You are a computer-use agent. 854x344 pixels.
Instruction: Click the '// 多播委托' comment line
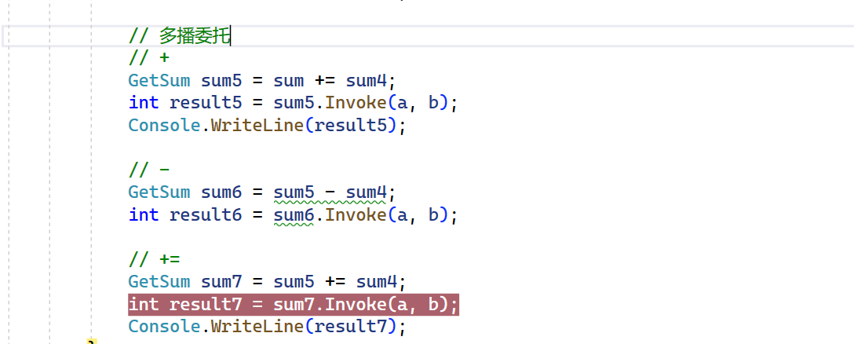click(x=179, y=36)
